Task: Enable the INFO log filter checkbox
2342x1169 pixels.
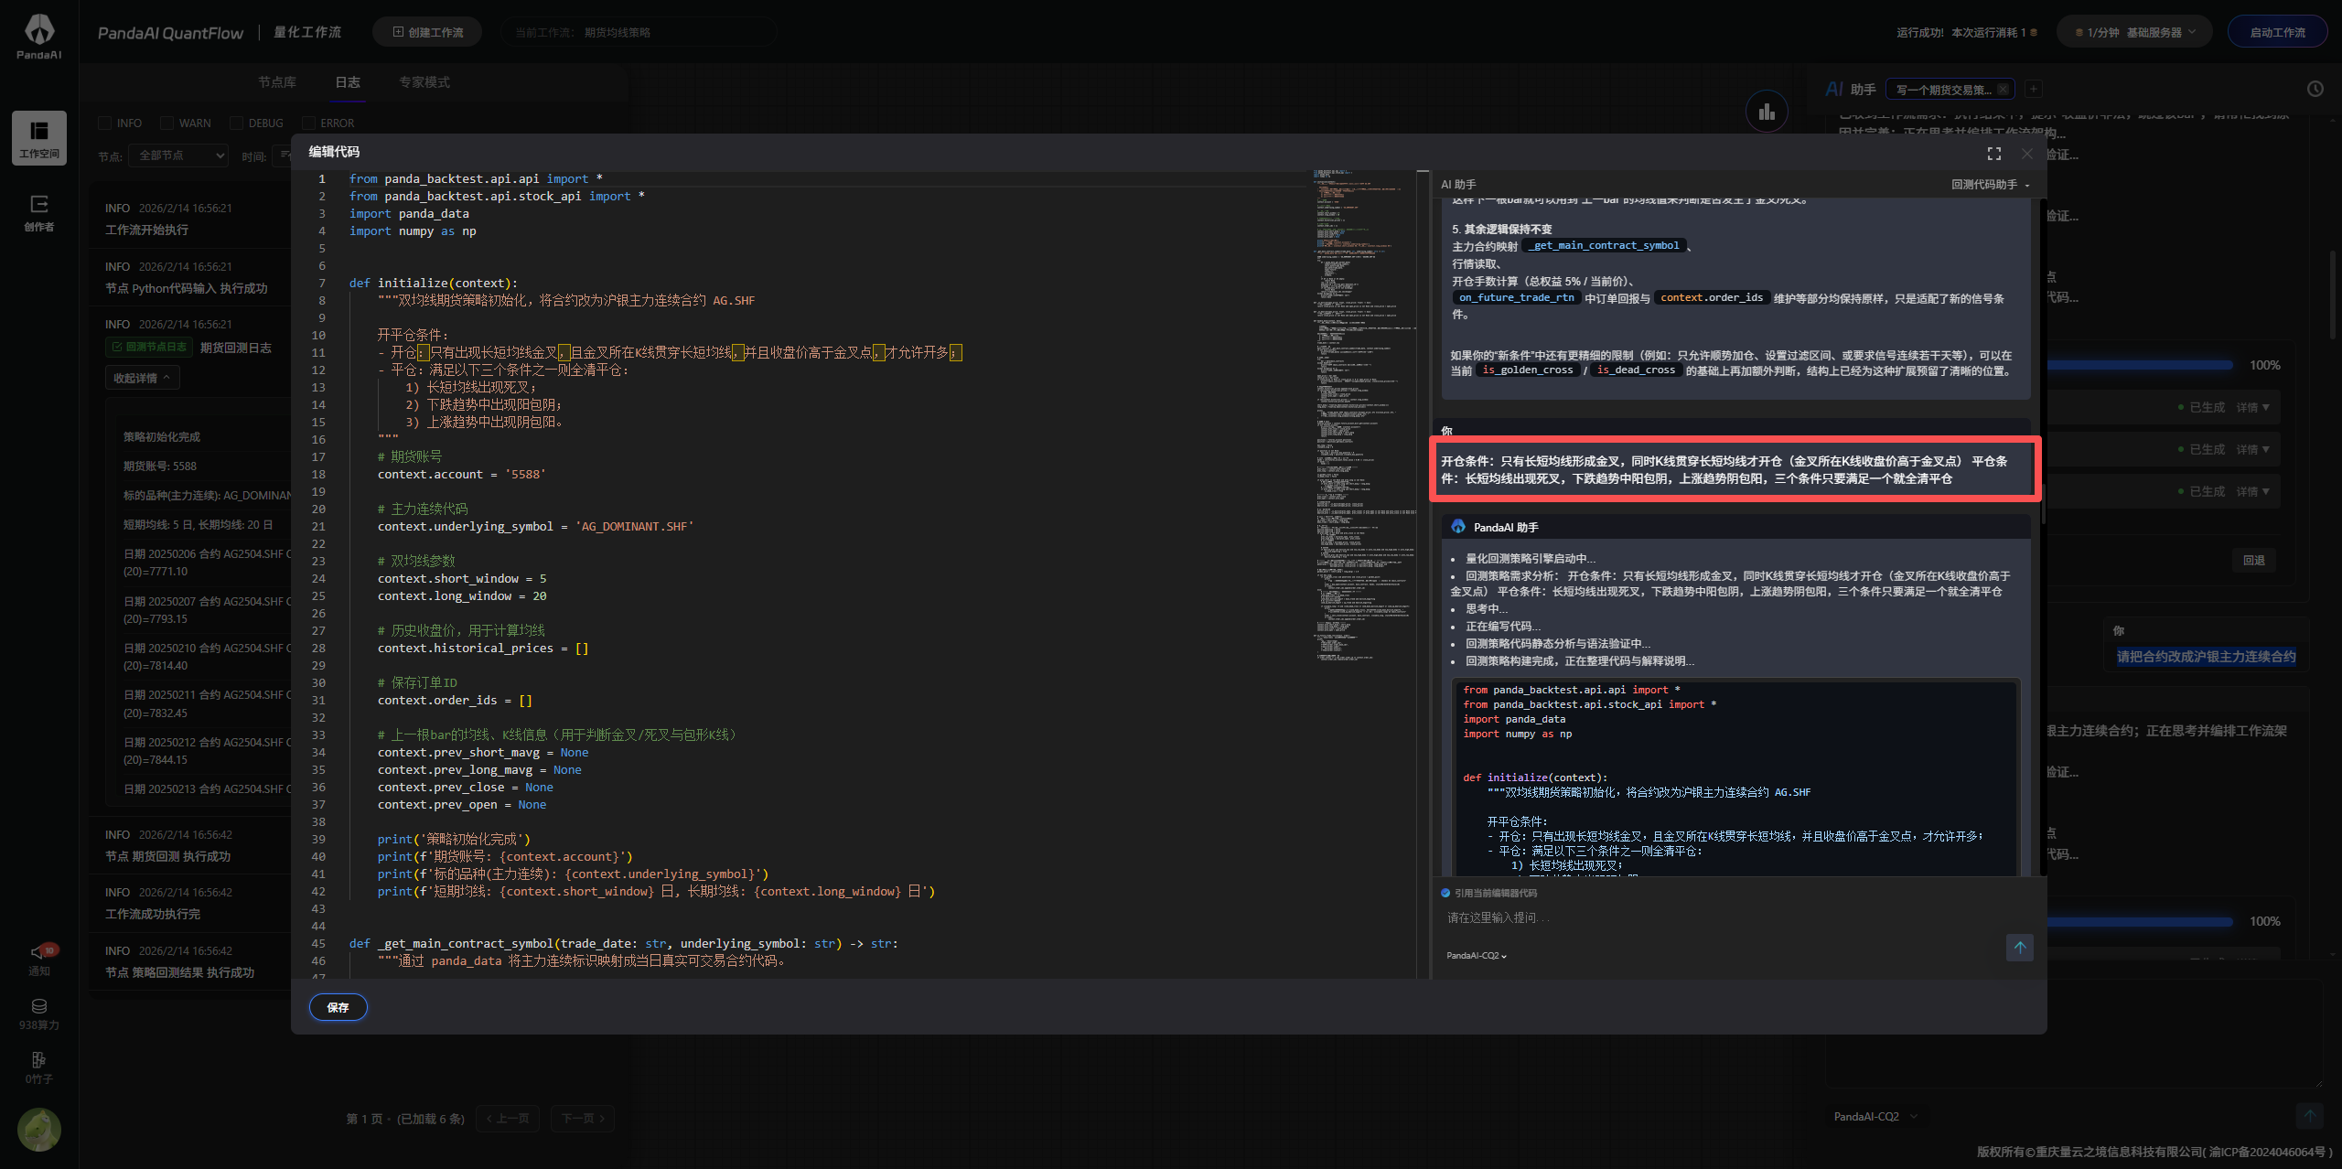Action: point(104,123)
